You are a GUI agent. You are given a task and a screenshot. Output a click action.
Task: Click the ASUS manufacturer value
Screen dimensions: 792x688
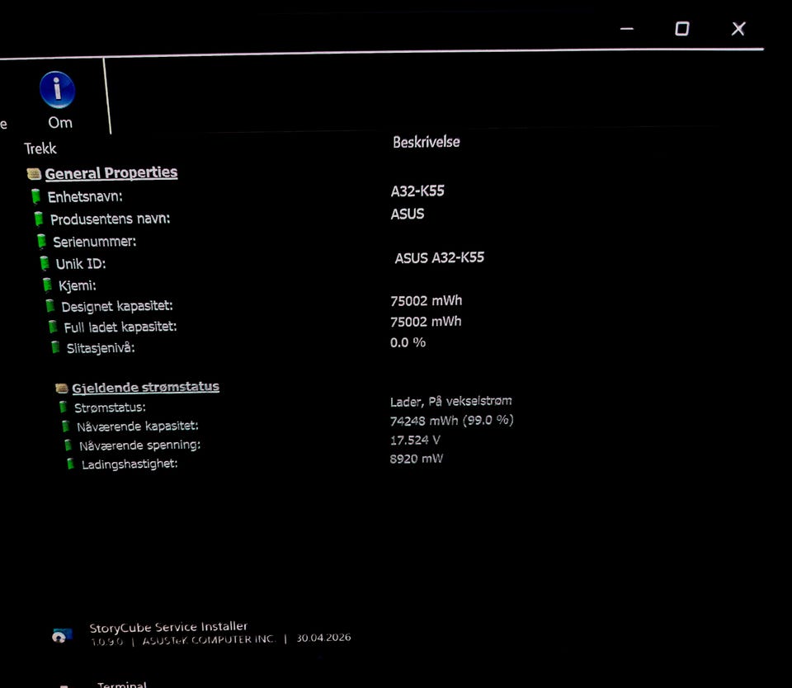pyautogui.click(x=407, y=214)
